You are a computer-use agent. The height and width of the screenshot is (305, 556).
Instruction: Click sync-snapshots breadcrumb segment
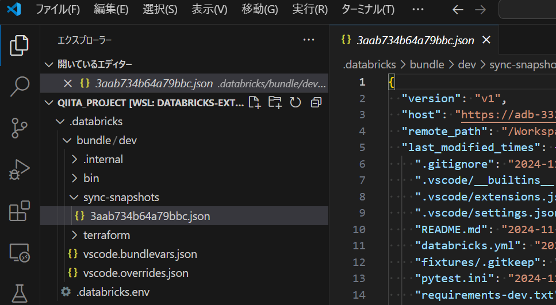pos(523,64)
